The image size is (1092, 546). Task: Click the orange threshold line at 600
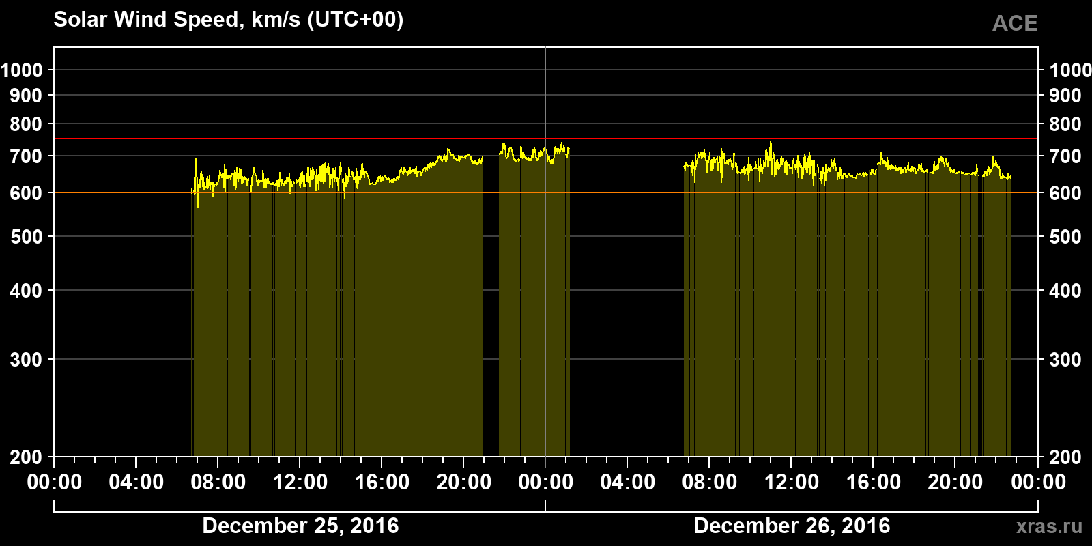point(546,193)
